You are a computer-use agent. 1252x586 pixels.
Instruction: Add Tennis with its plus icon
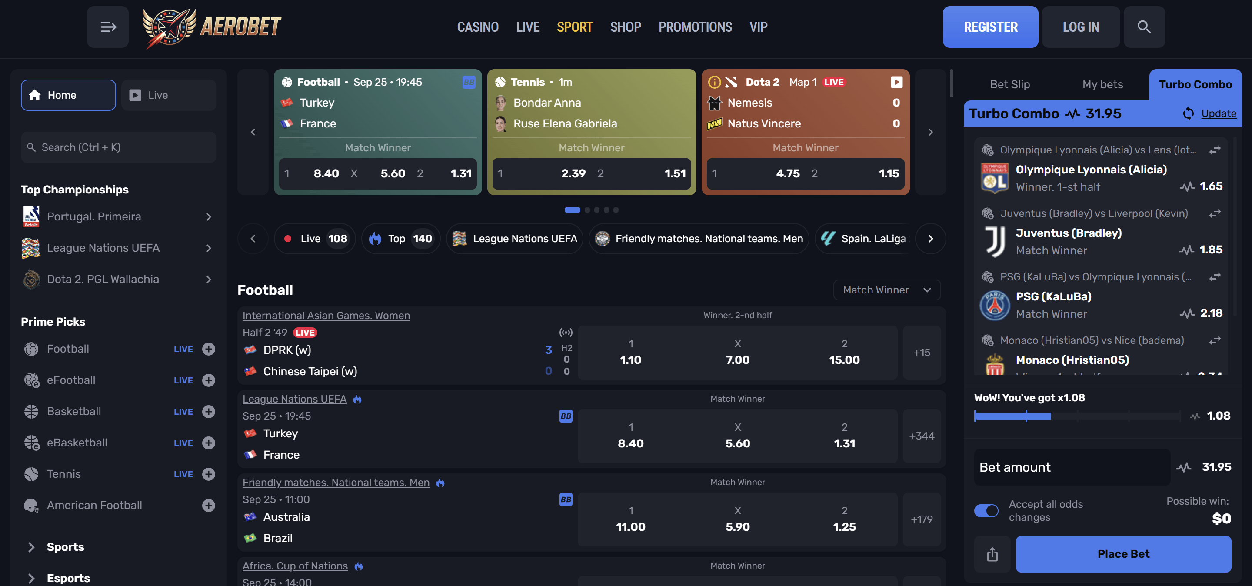[209, 474]
